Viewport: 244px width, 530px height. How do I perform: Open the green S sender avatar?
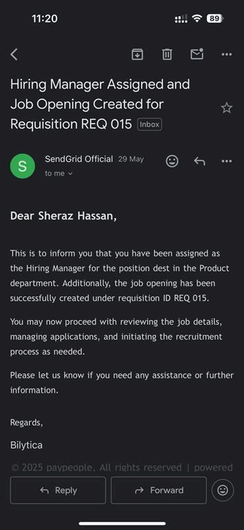click(x=22, y=166)
